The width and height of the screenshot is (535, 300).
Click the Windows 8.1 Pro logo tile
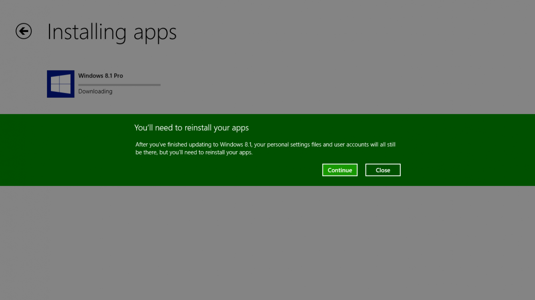coord(61,84)
